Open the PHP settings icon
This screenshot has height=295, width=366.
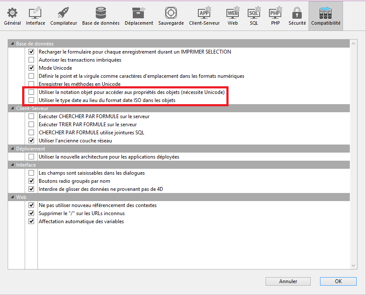[275, 13]
